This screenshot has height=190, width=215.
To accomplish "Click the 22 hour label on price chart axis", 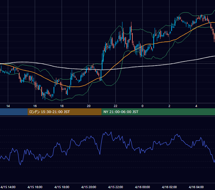I will [x=116, y=106].
